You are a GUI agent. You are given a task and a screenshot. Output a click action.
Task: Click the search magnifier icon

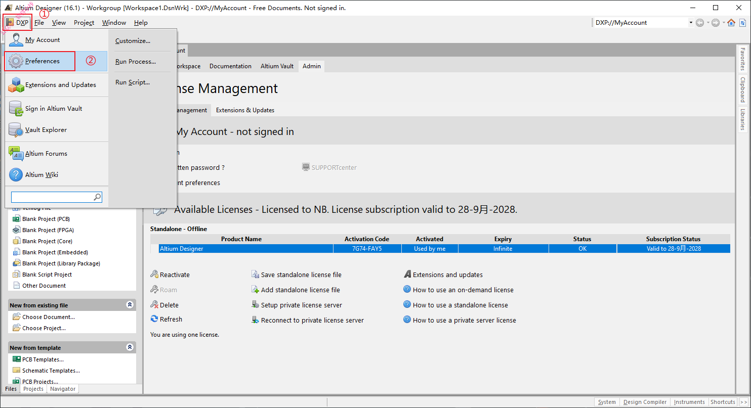(x=97, y=197)
